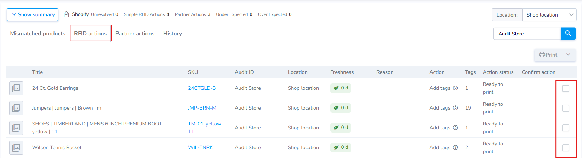Click Under Expected 0 counter
This screenshot has width=582, height=158.
pyautogui.click(x=234, y=14)
